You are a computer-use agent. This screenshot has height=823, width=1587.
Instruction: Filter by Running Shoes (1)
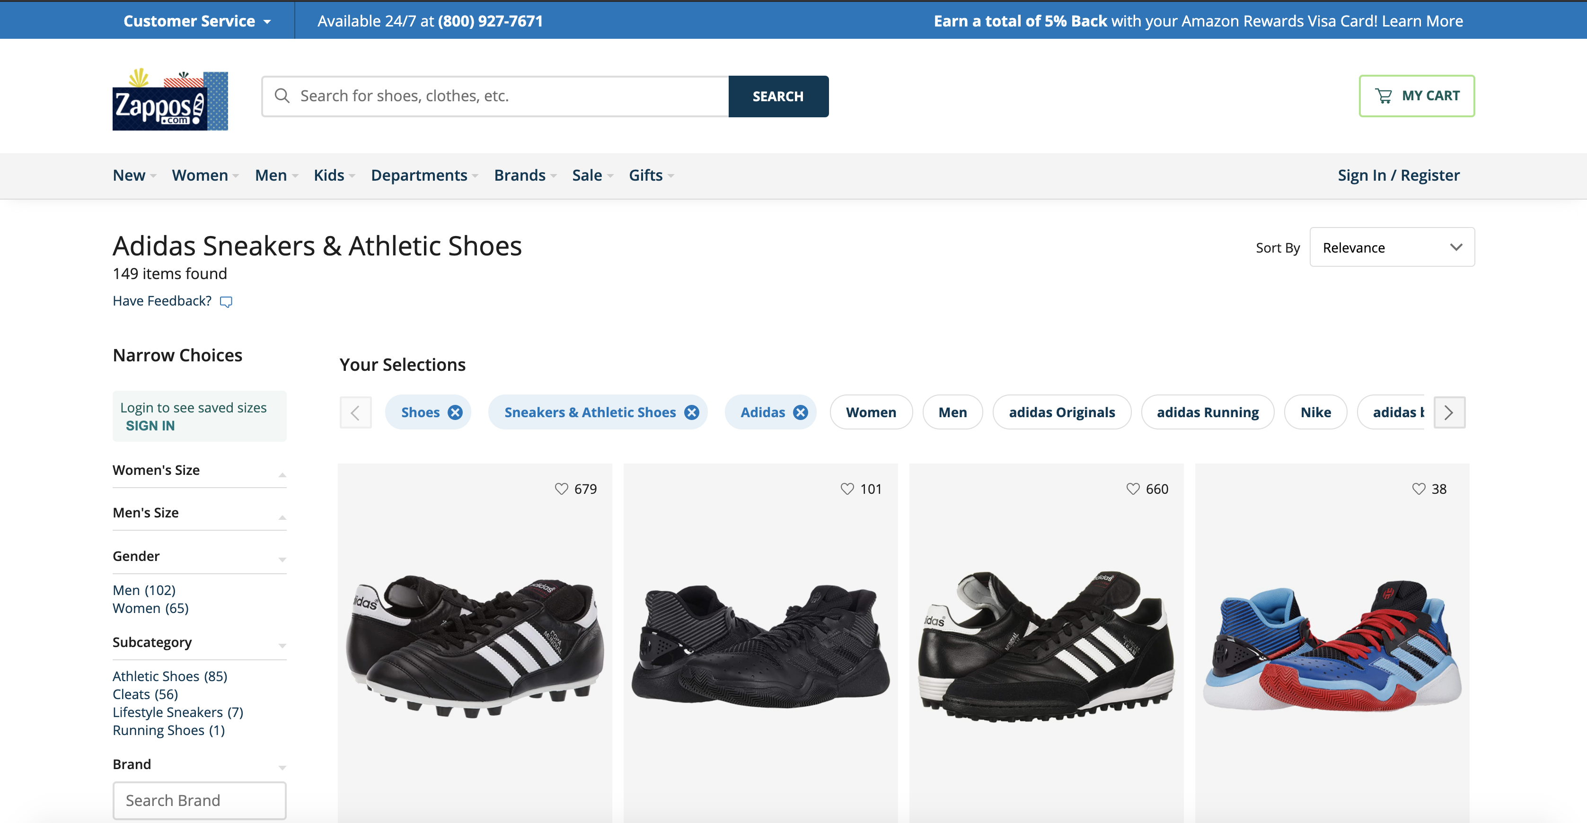coord(169,731)
